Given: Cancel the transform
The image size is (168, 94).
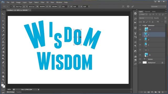Looking at the screenshot, I should click(128, 7).
